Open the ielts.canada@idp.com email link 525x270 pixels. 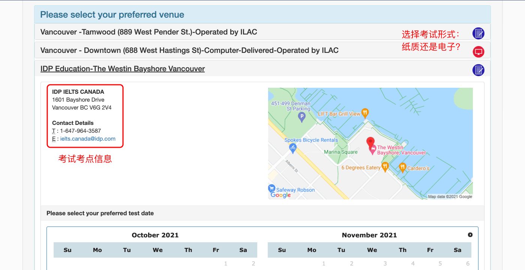click(x=88, y=139)
